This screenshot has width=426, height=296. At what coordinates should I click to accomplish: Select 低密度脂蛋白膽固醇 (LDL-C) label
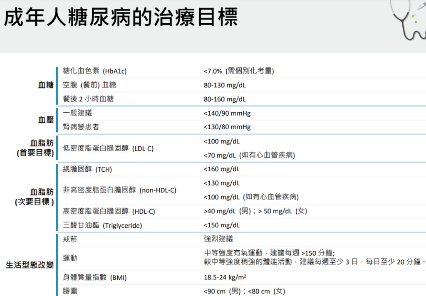pyautogui.click(x=108, y=148)
